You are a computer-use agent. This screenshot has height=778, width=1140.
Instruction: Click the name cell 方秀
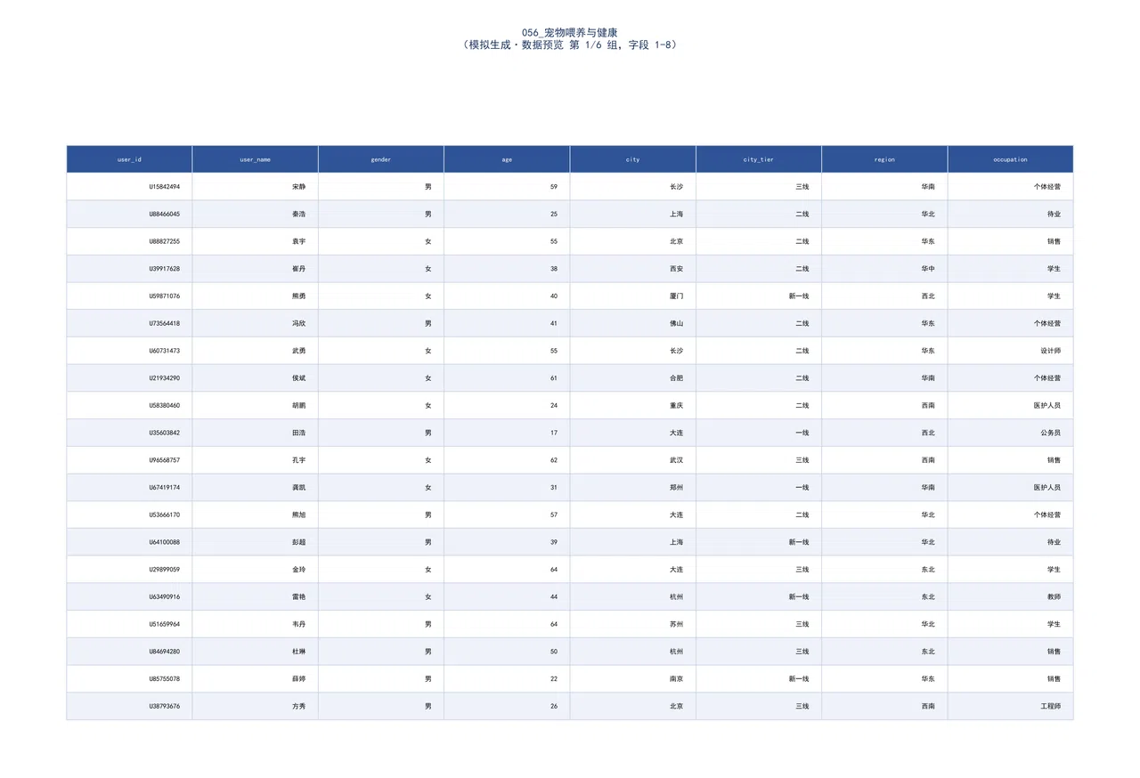point(256,706)
